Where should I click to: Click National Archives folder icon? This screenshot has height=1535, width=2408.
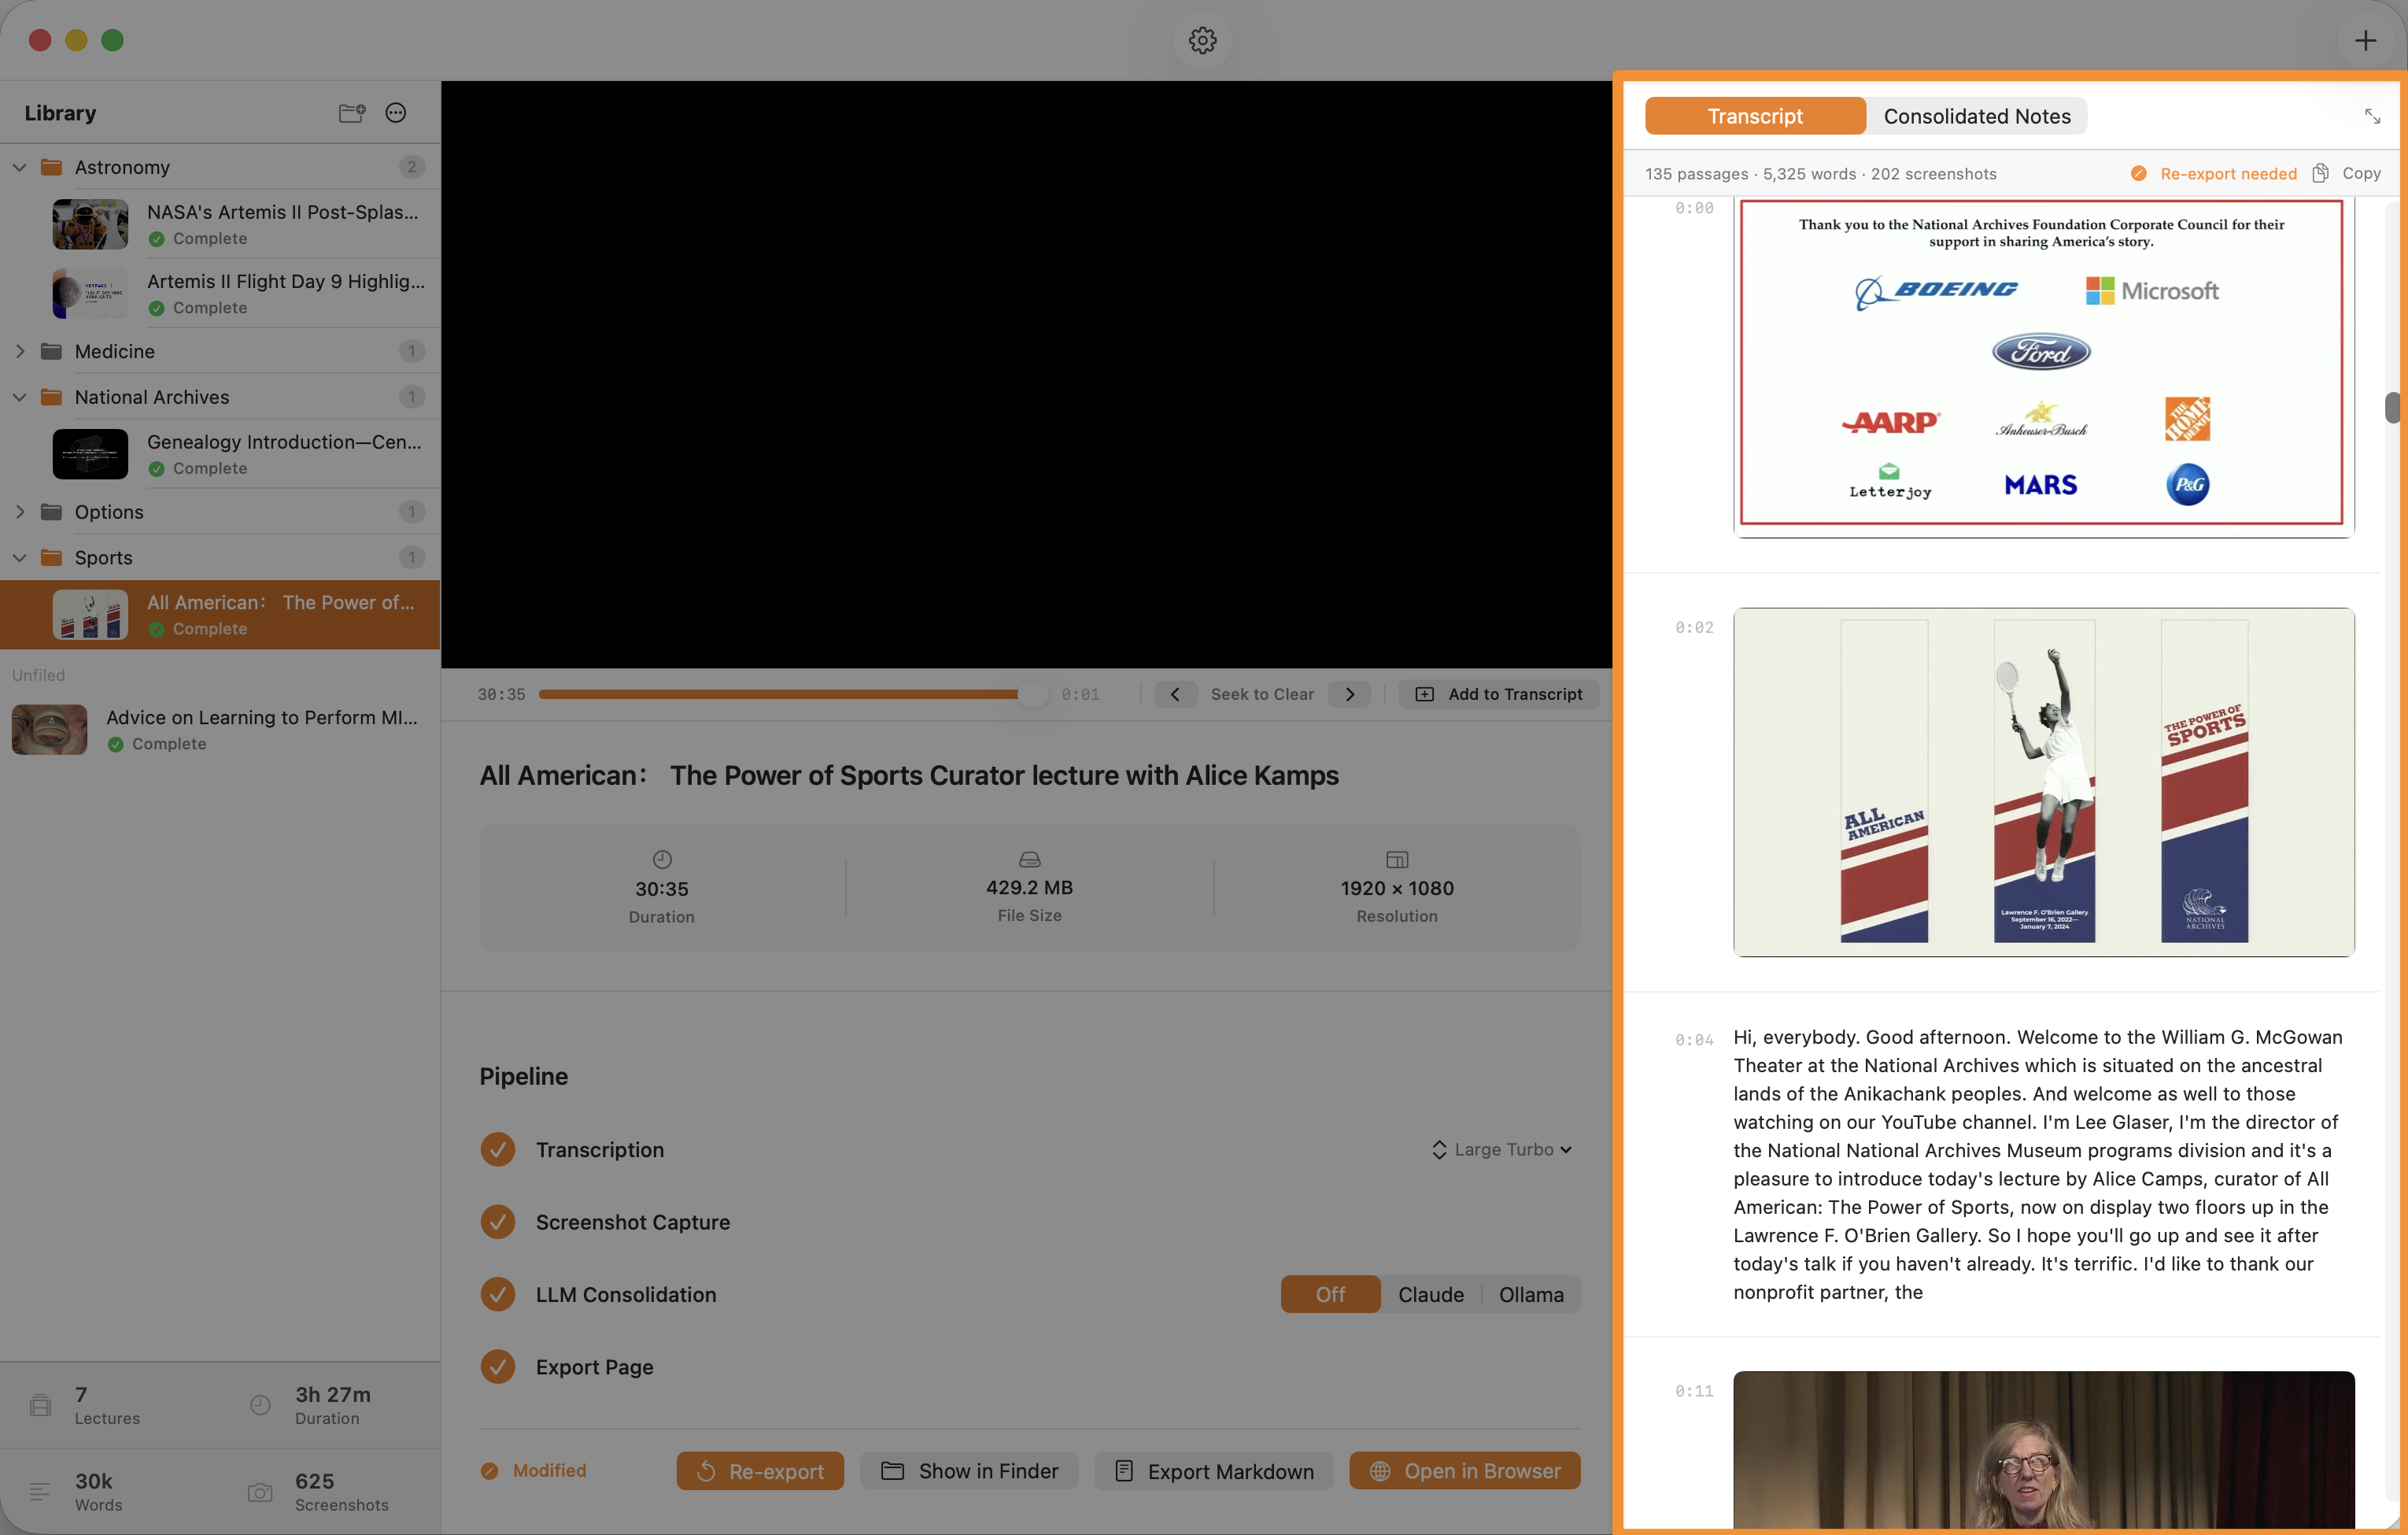click(x=51, y=397)
